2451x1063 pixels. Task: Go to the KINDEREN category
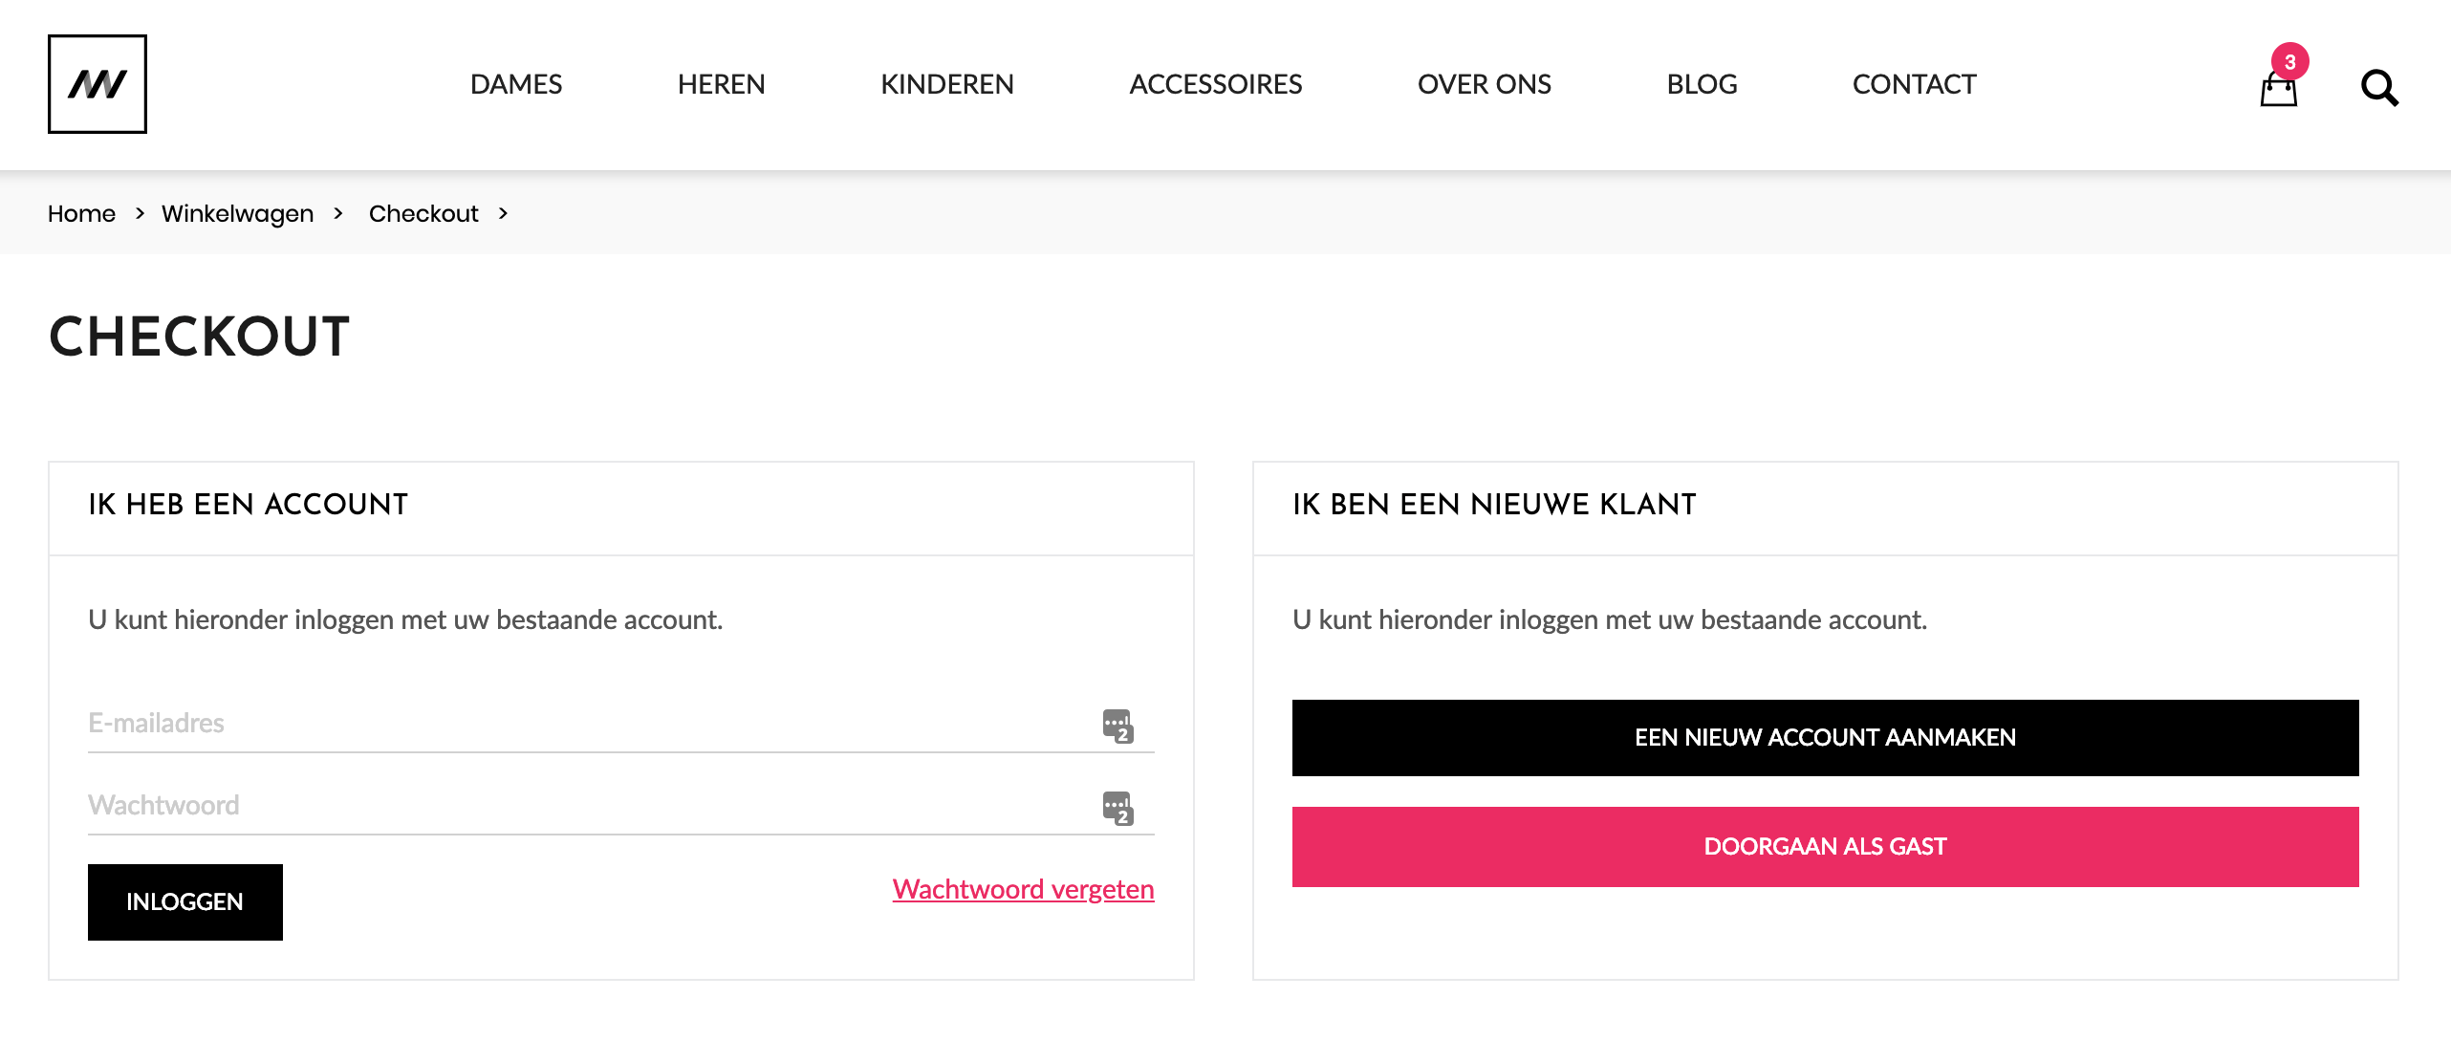947,84
